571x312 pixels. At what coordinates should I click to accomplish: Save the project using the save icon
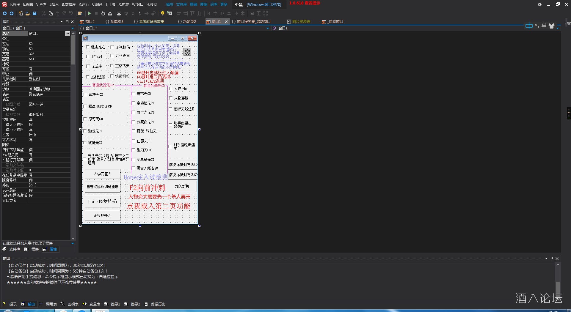(x=34, y=13)
